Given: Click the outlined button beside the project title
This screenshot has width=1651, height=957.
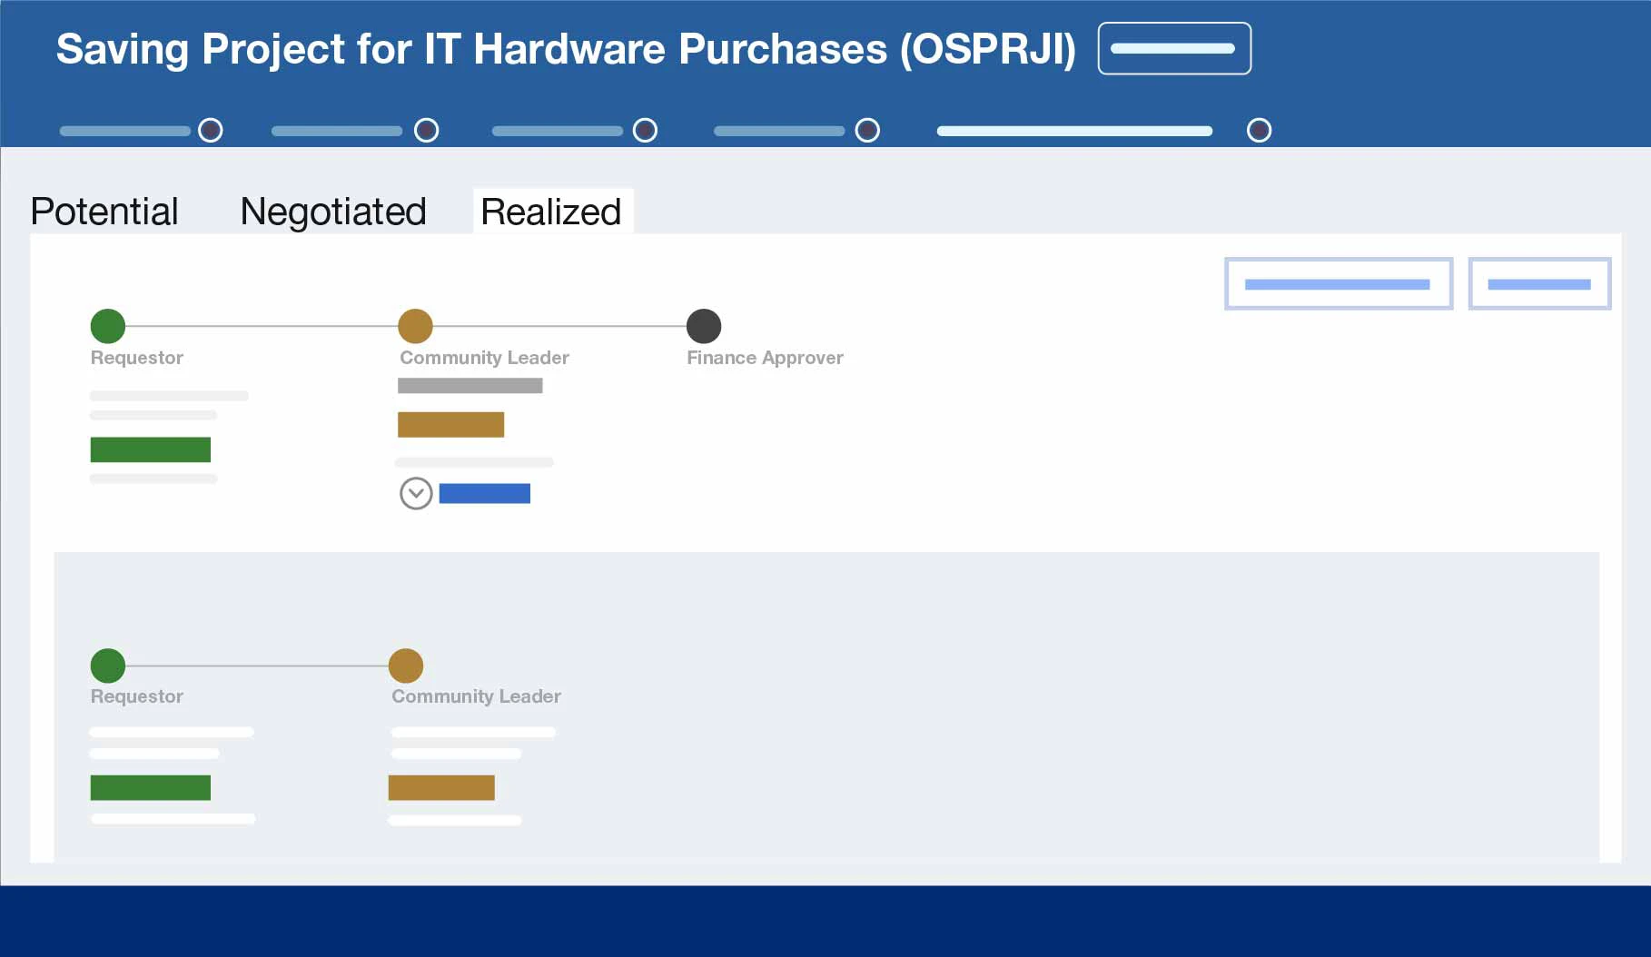Looking at the screenshot, I should (x=1173, y=48).
